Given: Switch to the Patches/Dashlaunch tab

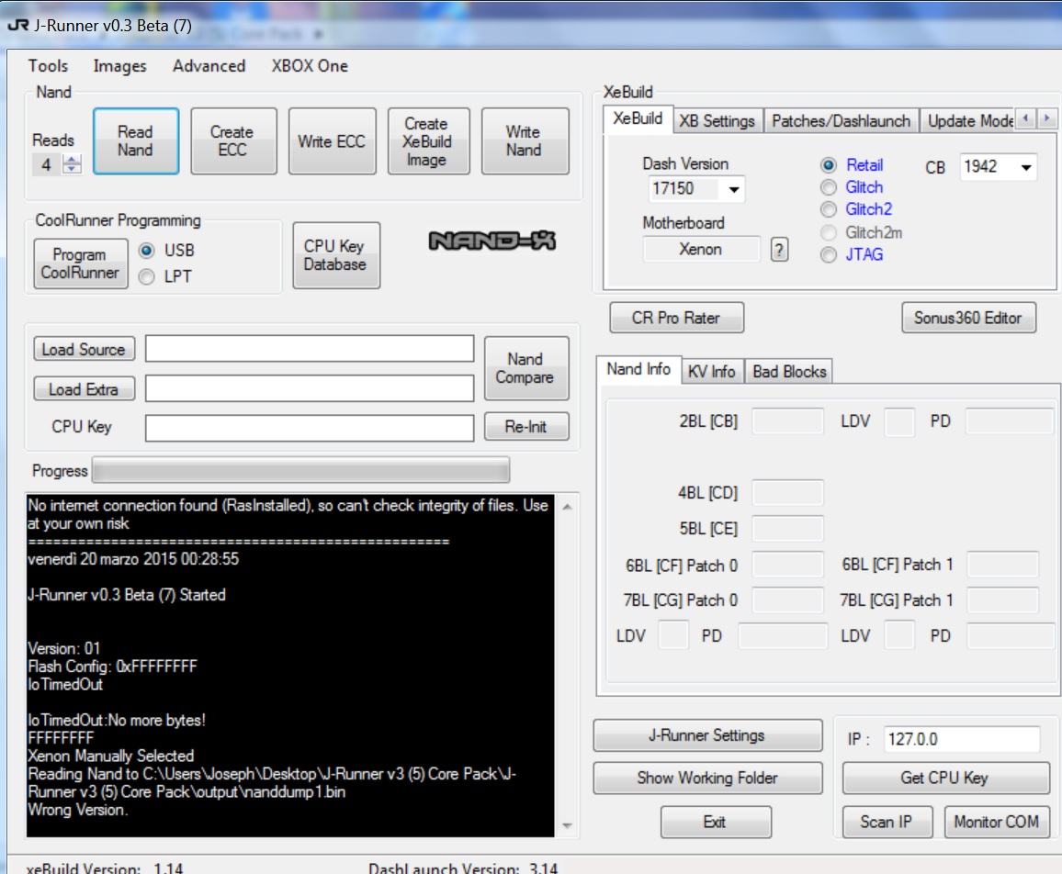Looking at the screenshot, I should pyautogui.click(x=842, y=121).
